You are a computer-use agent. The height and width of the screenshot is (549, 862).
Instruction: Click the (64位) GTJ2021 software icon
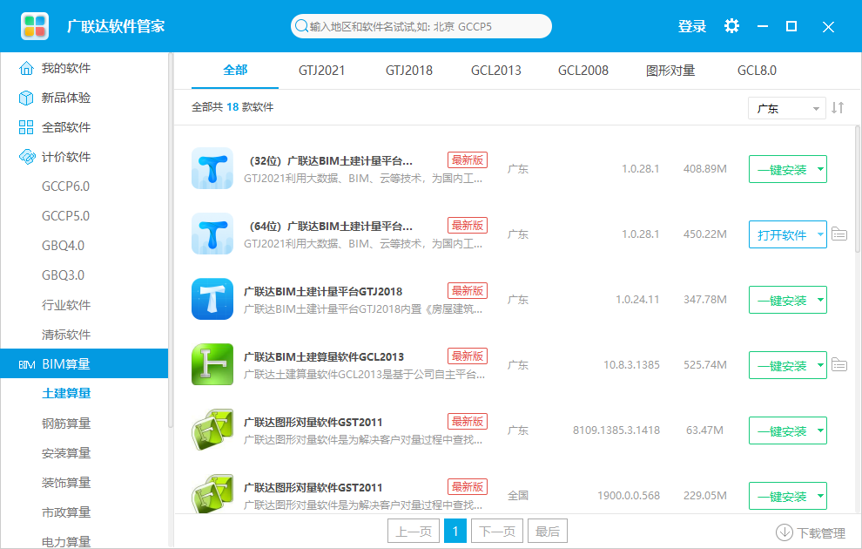coord(212,234)
